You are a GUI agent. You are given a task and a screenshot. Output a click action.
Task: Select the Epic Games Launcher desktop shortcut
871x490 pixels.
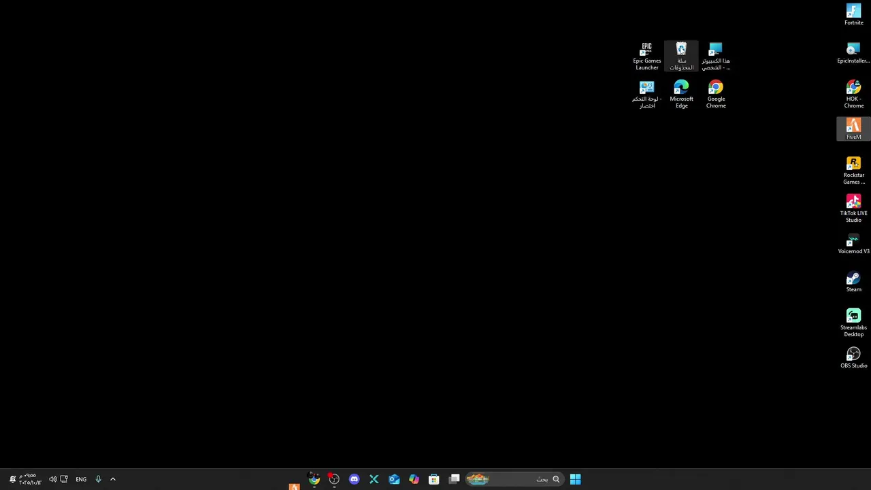tap(646, 56)
